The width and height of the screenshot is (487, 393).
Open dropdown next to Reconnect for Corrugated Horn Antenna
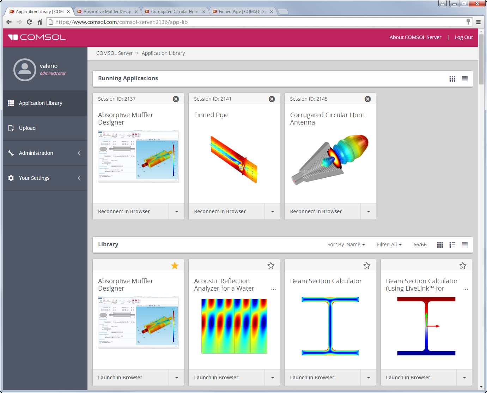369,211
